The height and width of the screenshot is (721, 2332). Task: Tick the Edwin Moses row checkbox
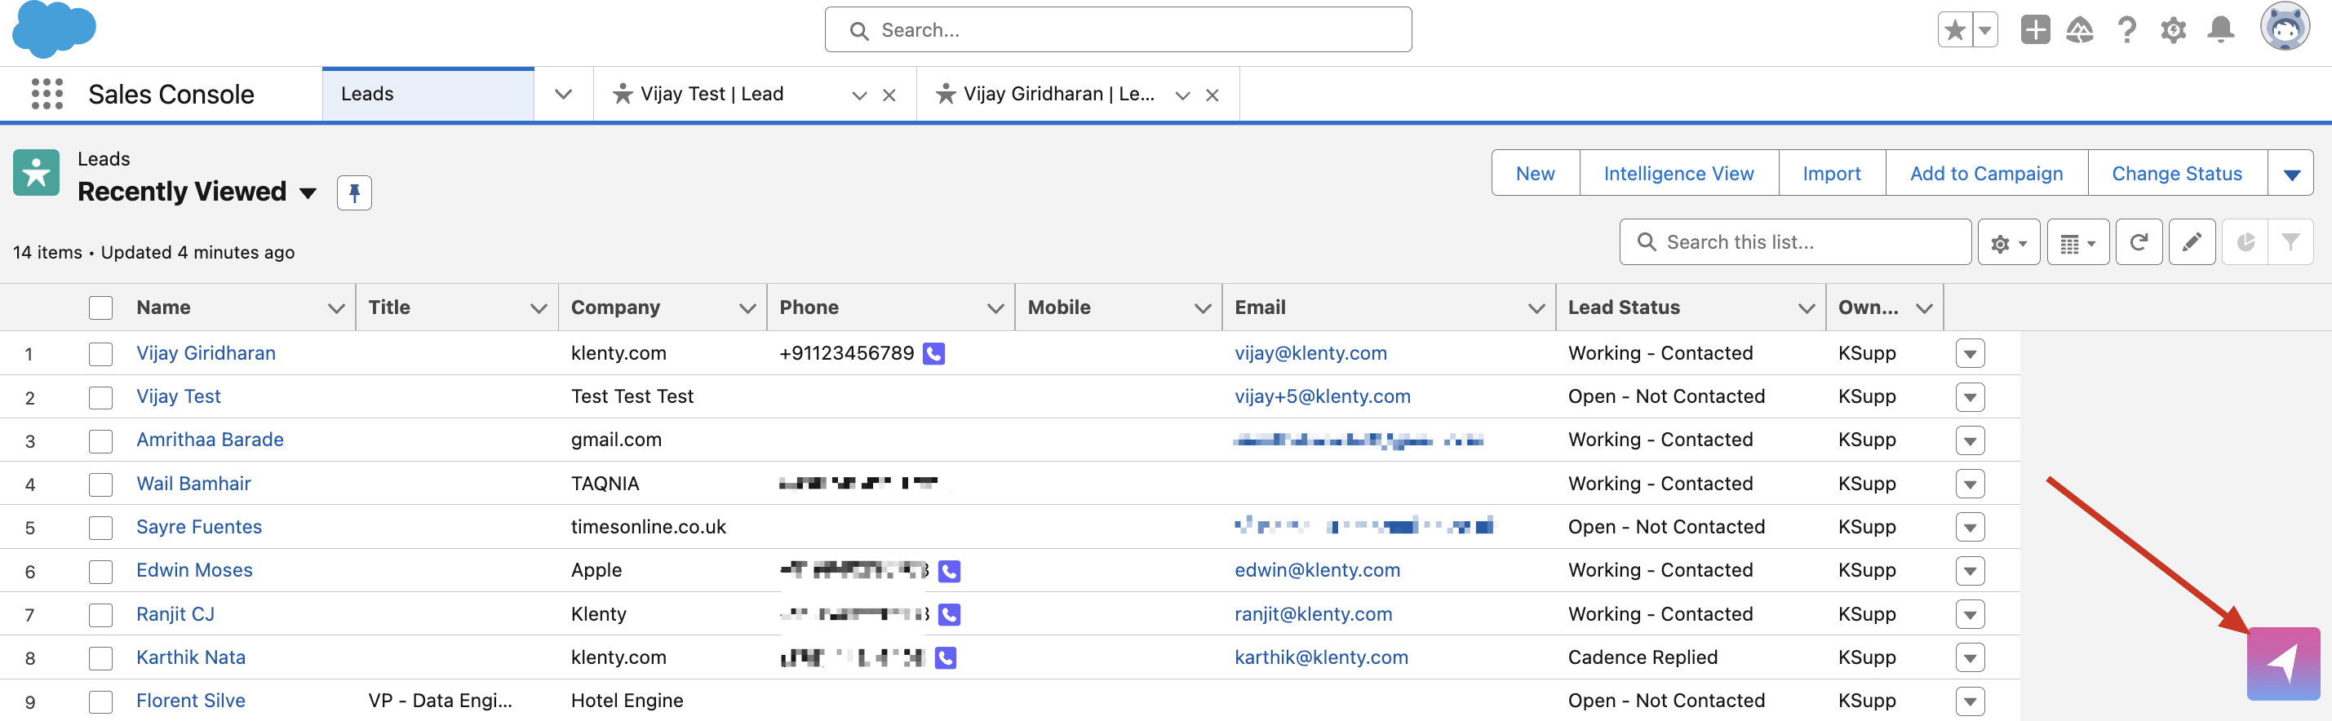tap(100, 571)
